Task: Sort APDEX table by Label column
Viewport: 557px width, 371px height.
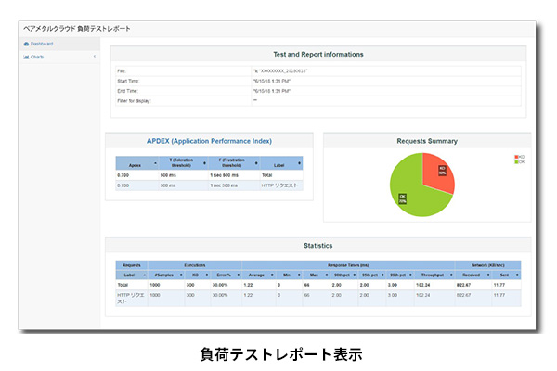Action: [x=279, y=162]
